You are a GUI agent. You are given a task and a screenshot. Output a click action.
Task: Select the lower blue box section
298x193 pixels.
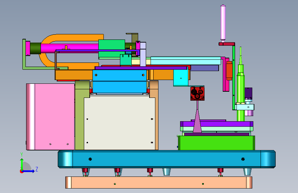[x=120, y=87]
